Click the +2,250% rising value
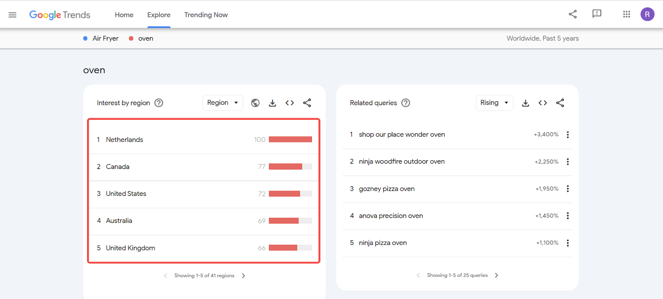The height and width of the screenshot is (299, 663). pos(547,162)
